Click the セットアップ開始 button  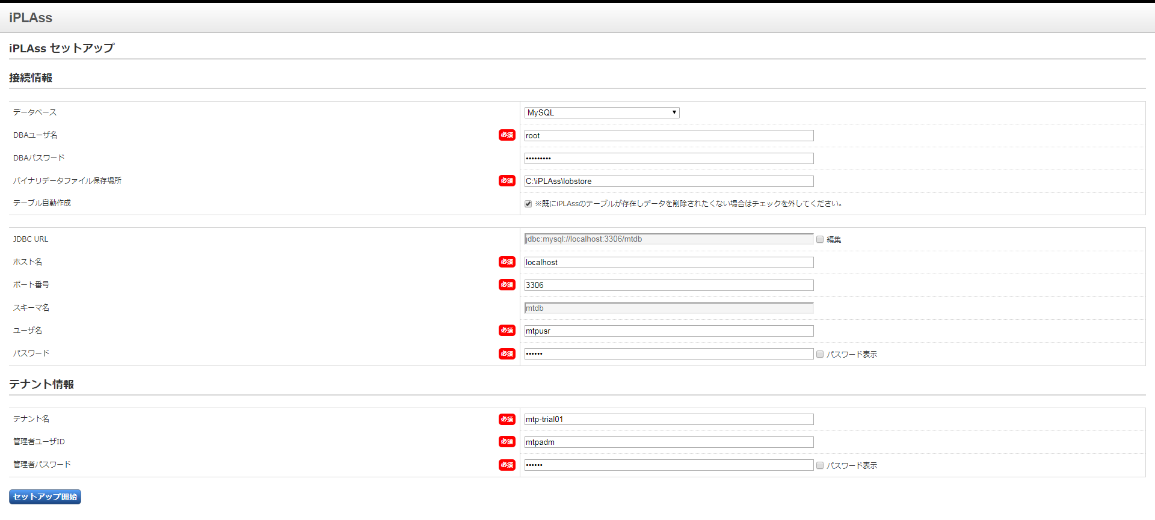[45, 497]
